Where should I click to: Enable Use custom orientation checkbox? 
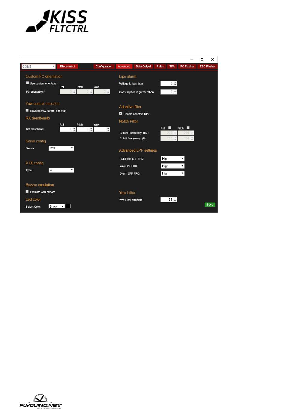27,83
